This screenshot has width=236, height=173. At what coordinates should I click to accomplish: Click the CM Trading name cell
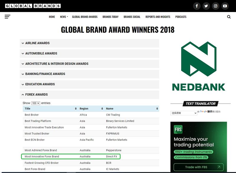pos(113,115)
